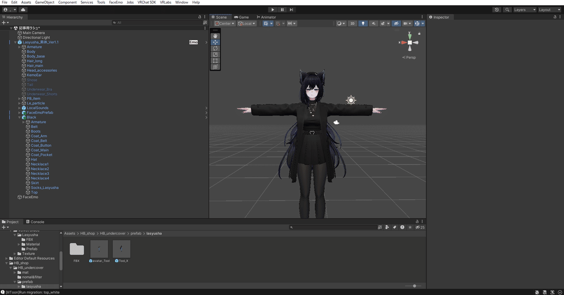The image size is (564, 295).
Task: Open the FaceEmo menu
Action: (116, 2)
